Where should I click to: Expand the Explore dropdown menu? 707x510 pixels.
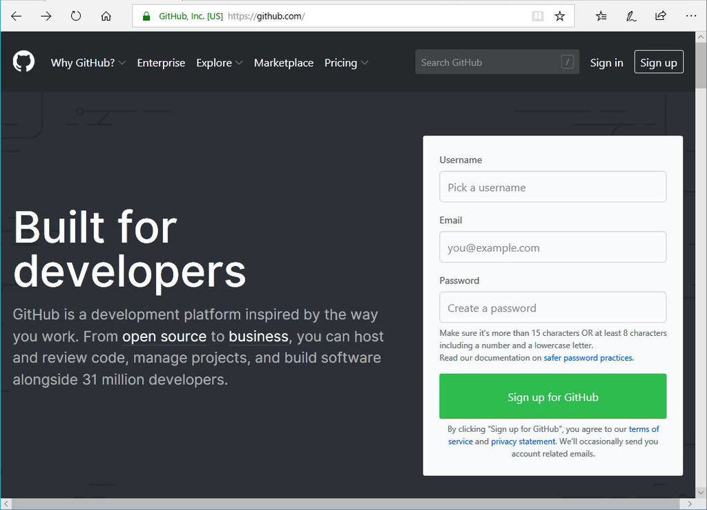coord(219,63)
